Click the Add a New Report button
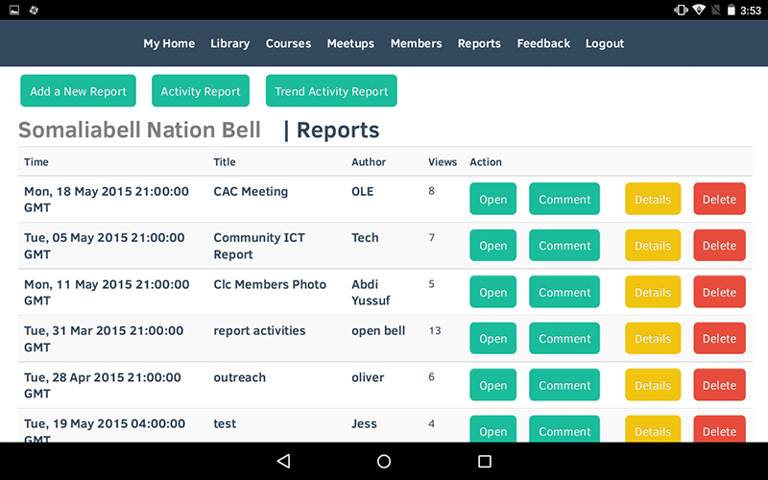Screen dimensions: 768x480 [78, 91]
